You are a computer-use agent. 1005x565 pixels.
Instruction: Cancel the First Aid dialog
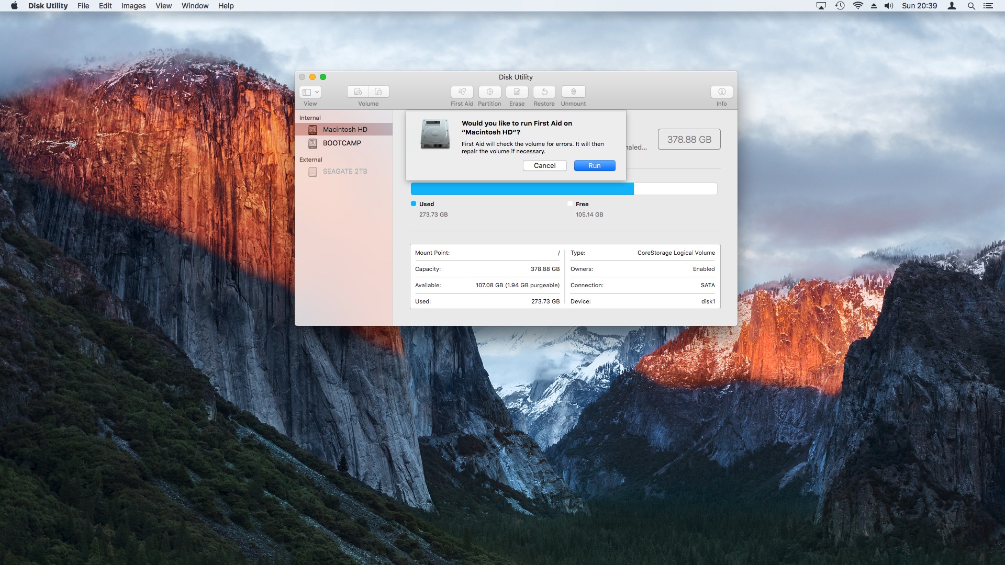coord(544,165)
